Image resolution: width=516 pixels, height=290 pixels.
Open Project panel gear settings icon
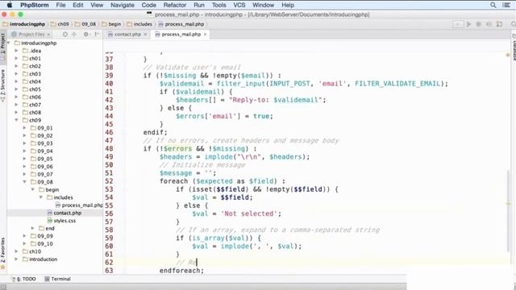coord(86,34)
